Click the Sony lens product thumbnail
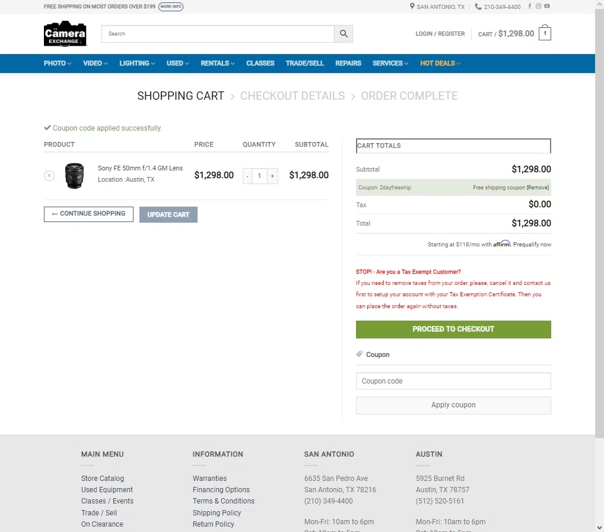 tap(74, 176)
